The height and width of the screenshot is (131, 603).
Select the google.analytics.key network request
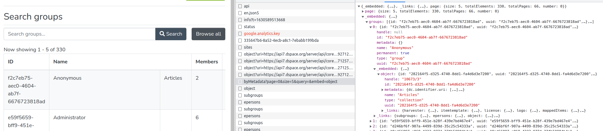coord(262,34)
